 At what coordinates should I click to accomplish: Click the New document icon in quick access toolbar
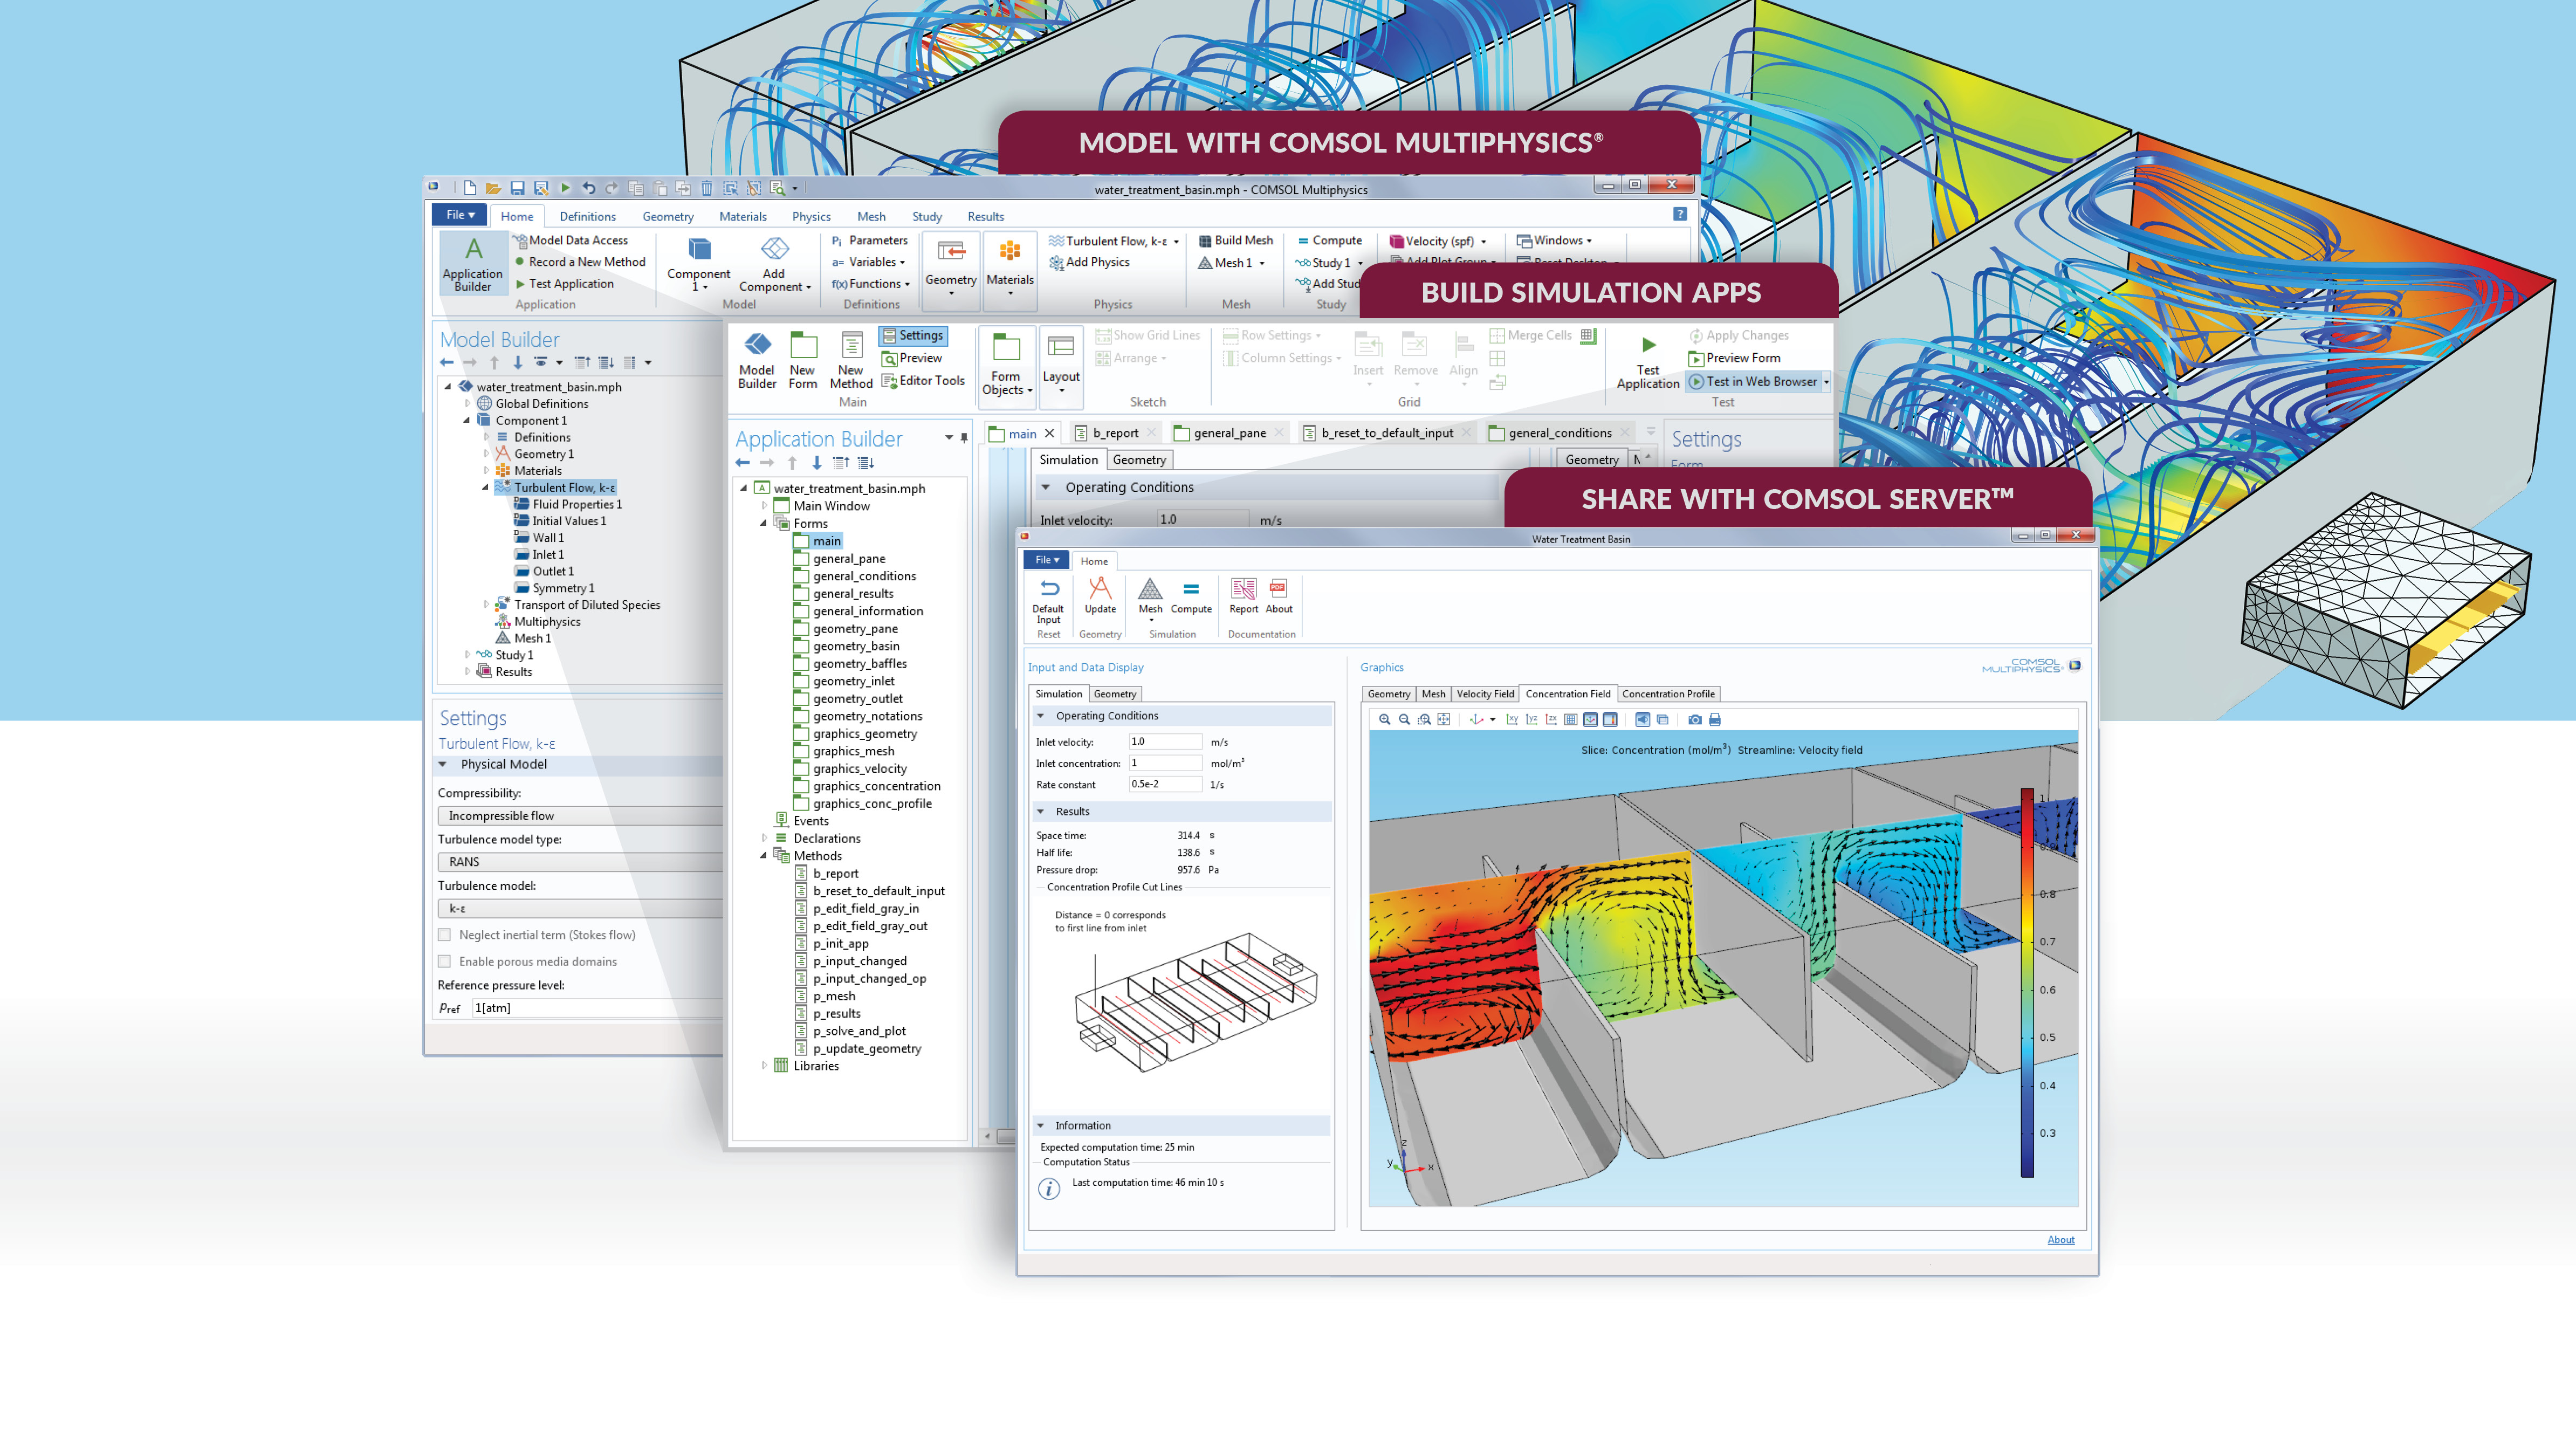(469, 188)
